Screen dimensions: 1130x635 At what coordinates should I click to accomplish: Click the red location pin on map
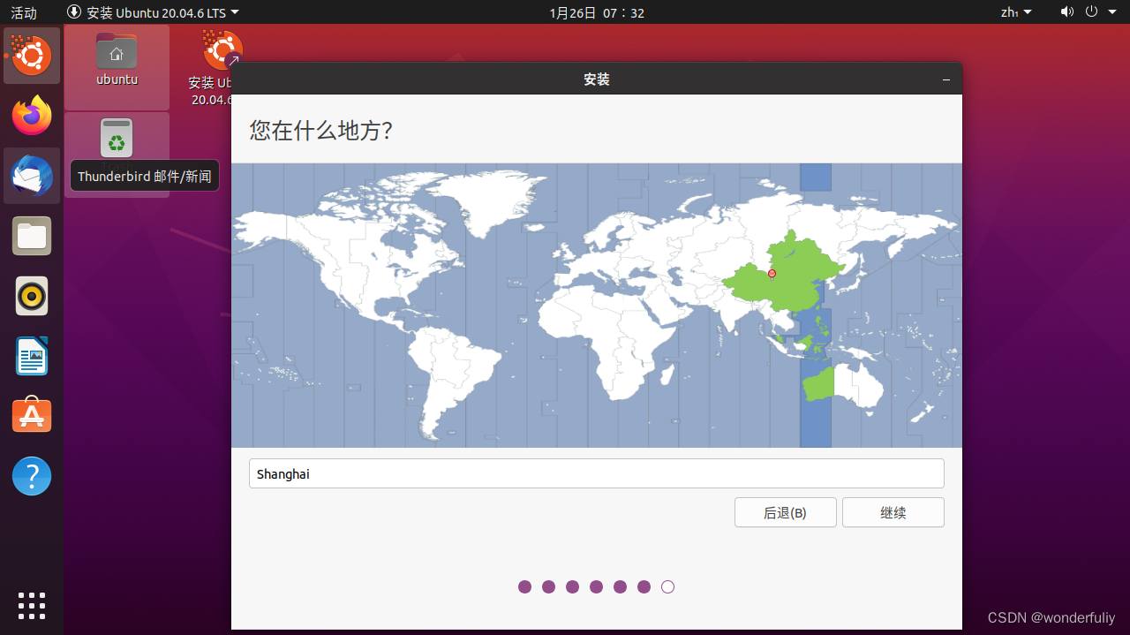click(772, 274)
